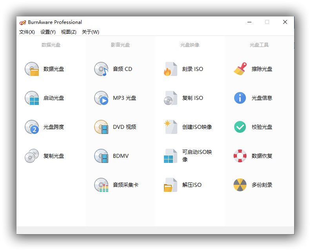Open the 关于(W) menu
Screen dimensions: 311x251
point(90,32)
